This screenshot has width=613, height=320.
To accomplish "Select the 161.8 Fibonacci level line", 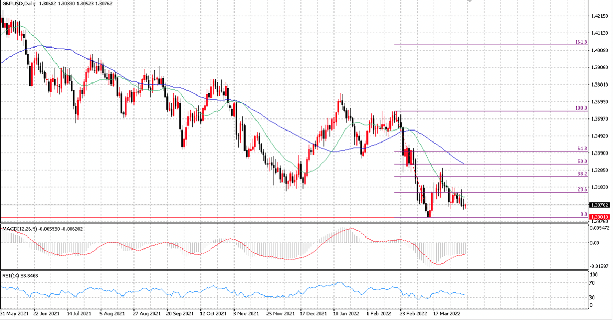I will pyautogui.click(x=491, y=45).
